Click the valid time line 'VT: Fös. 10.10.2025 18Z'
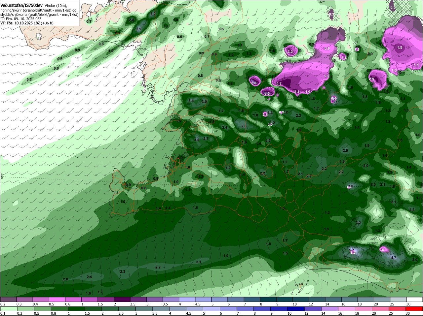The width and height of the screenshot is (423, 316). pos(19,23)
